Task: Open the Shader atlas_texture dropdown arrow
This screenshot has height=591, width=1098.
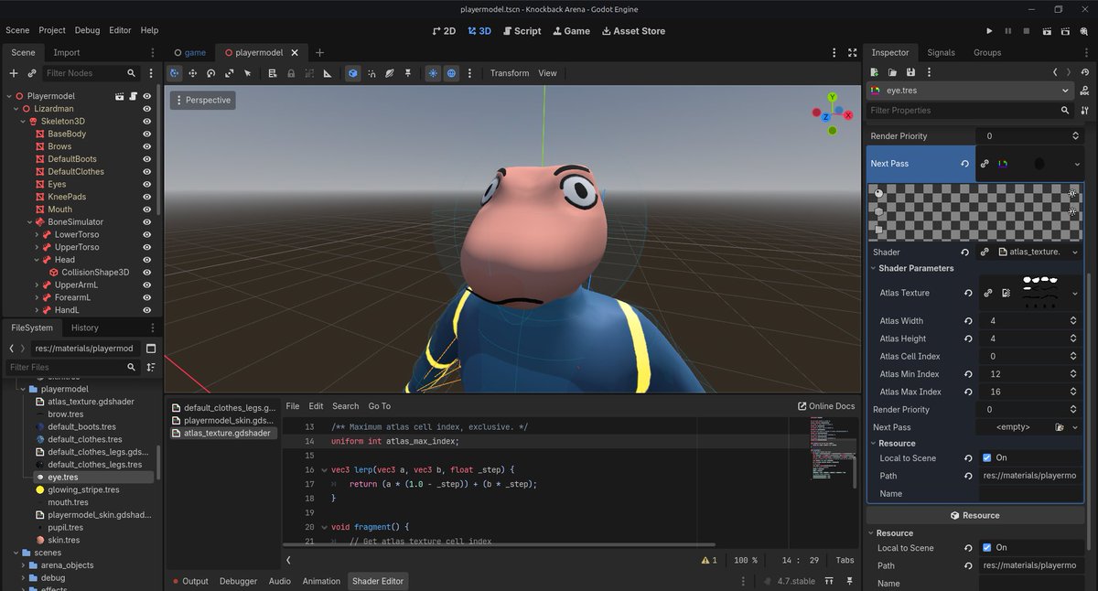Action: tap(1073, 253)
